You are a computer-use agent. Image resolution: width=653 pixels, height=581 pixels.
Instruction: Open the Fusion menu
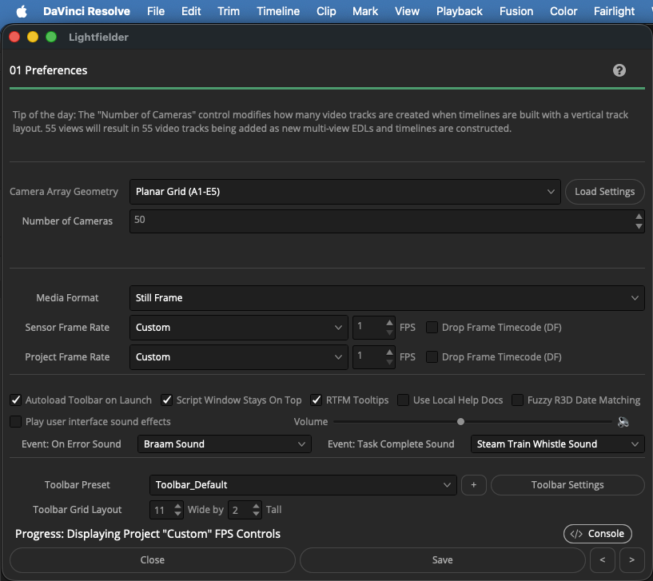(516, 11)
